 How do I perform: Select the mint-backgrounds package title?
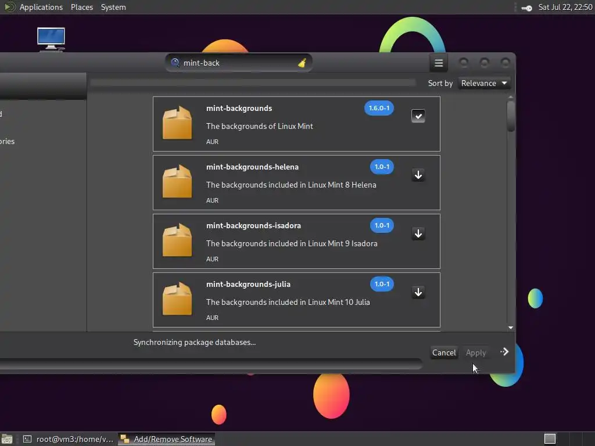click(x=239, y=109)
